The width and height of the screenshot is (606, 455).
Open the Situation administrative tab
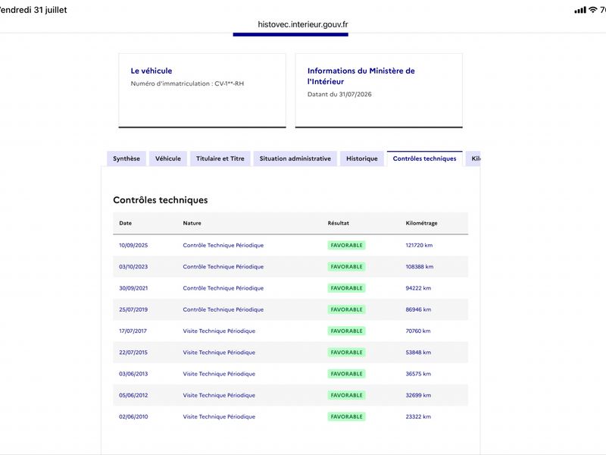(x=295, y=158)
